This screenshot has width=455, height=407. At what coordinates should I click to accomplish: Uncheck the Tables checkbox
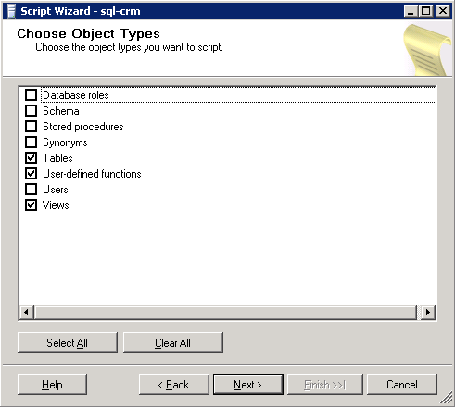[x=31, y=158]
